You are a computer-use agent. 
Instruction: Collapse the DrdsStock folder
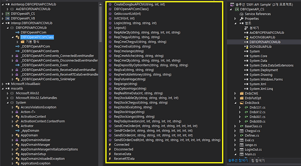point(235,103)
